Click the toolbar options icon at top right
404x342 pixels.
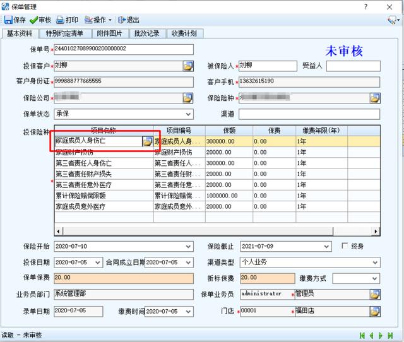pyautogui.click(x=393, y=20)
